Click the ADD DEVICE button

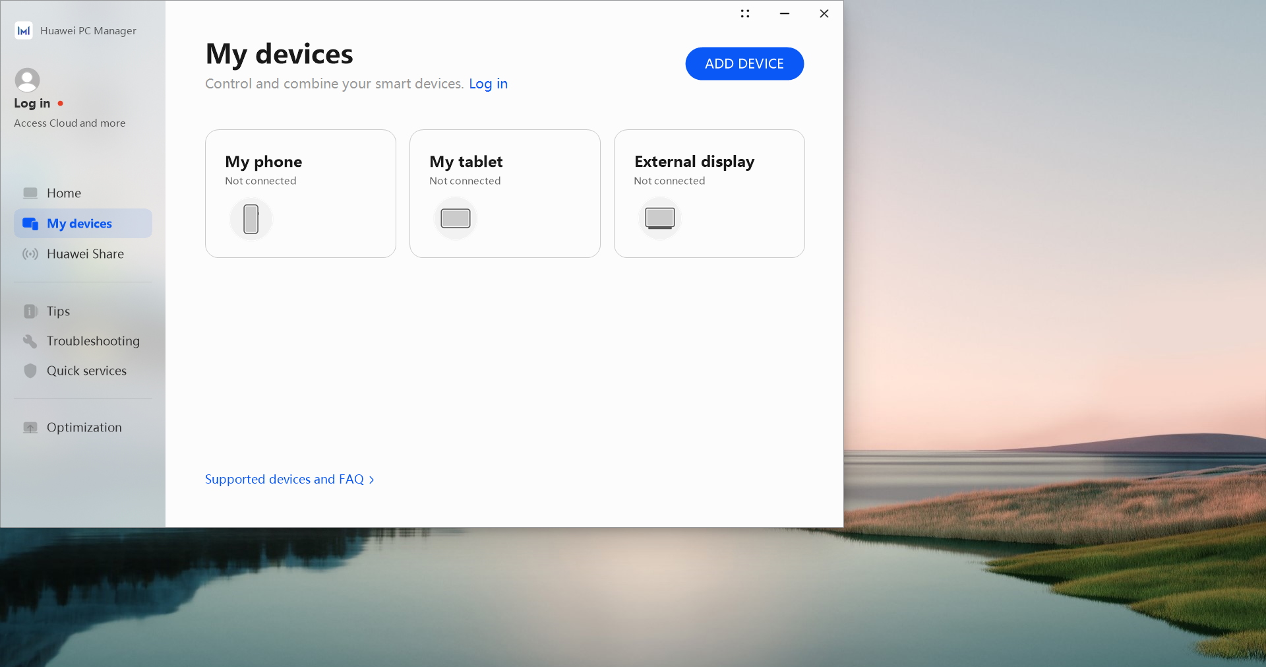click(744, 64)
